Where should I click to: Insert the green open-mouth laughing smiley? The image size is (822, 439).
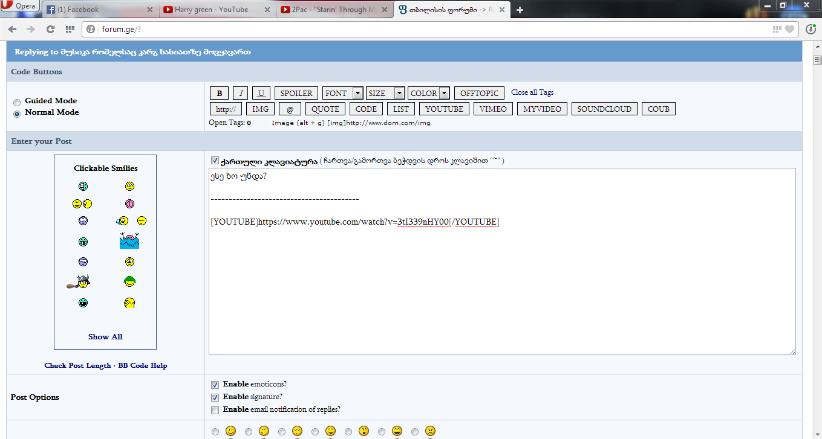(x=83, y=303)
